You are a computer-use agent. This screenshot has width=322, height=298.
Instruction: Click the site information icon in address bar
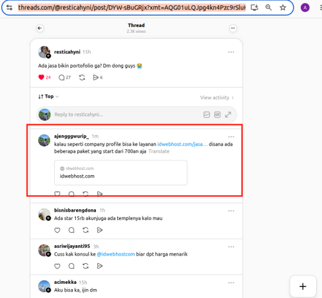point(9,8)
